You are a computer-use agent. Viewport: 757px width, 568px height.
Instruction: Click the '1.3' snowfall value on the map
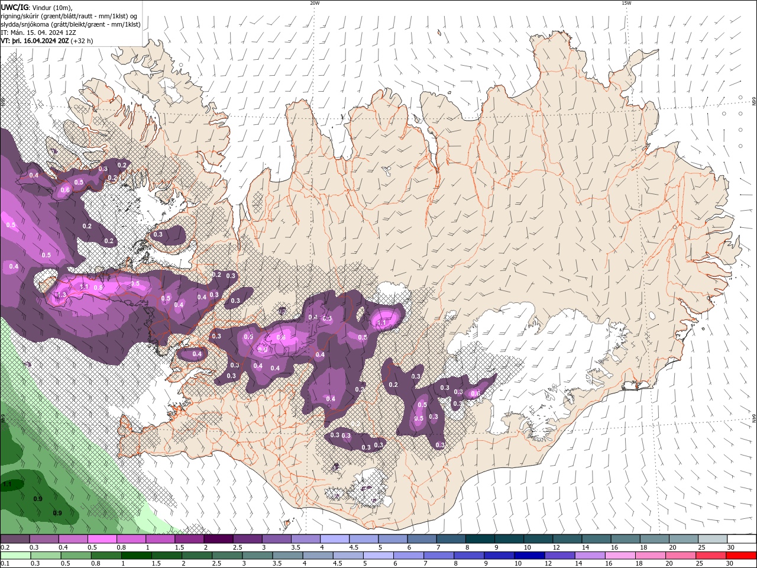[x=61, y=295]
